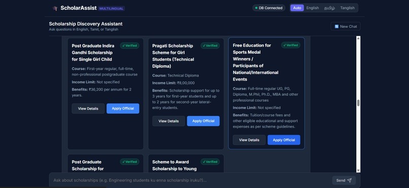409x188 pixels.
Task: Click scrollbar up arrow
Action: (358, 38)
